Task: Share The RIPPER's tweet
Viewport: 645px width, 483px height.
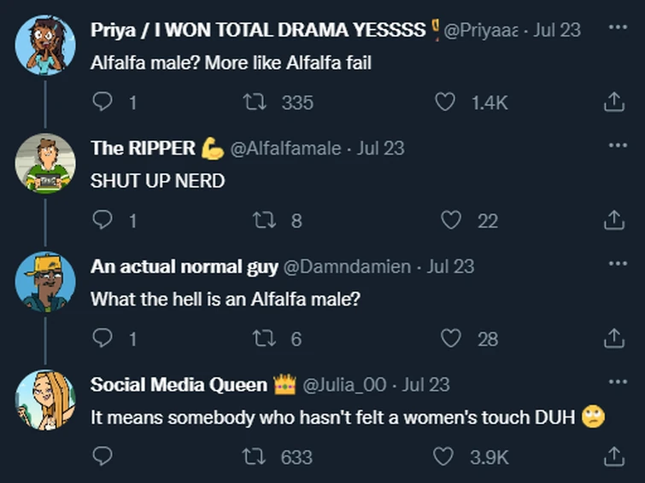Action: point(613,221)
